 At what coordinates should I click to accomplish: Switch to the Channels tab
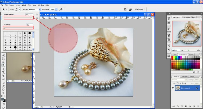[x=184, y=77]
